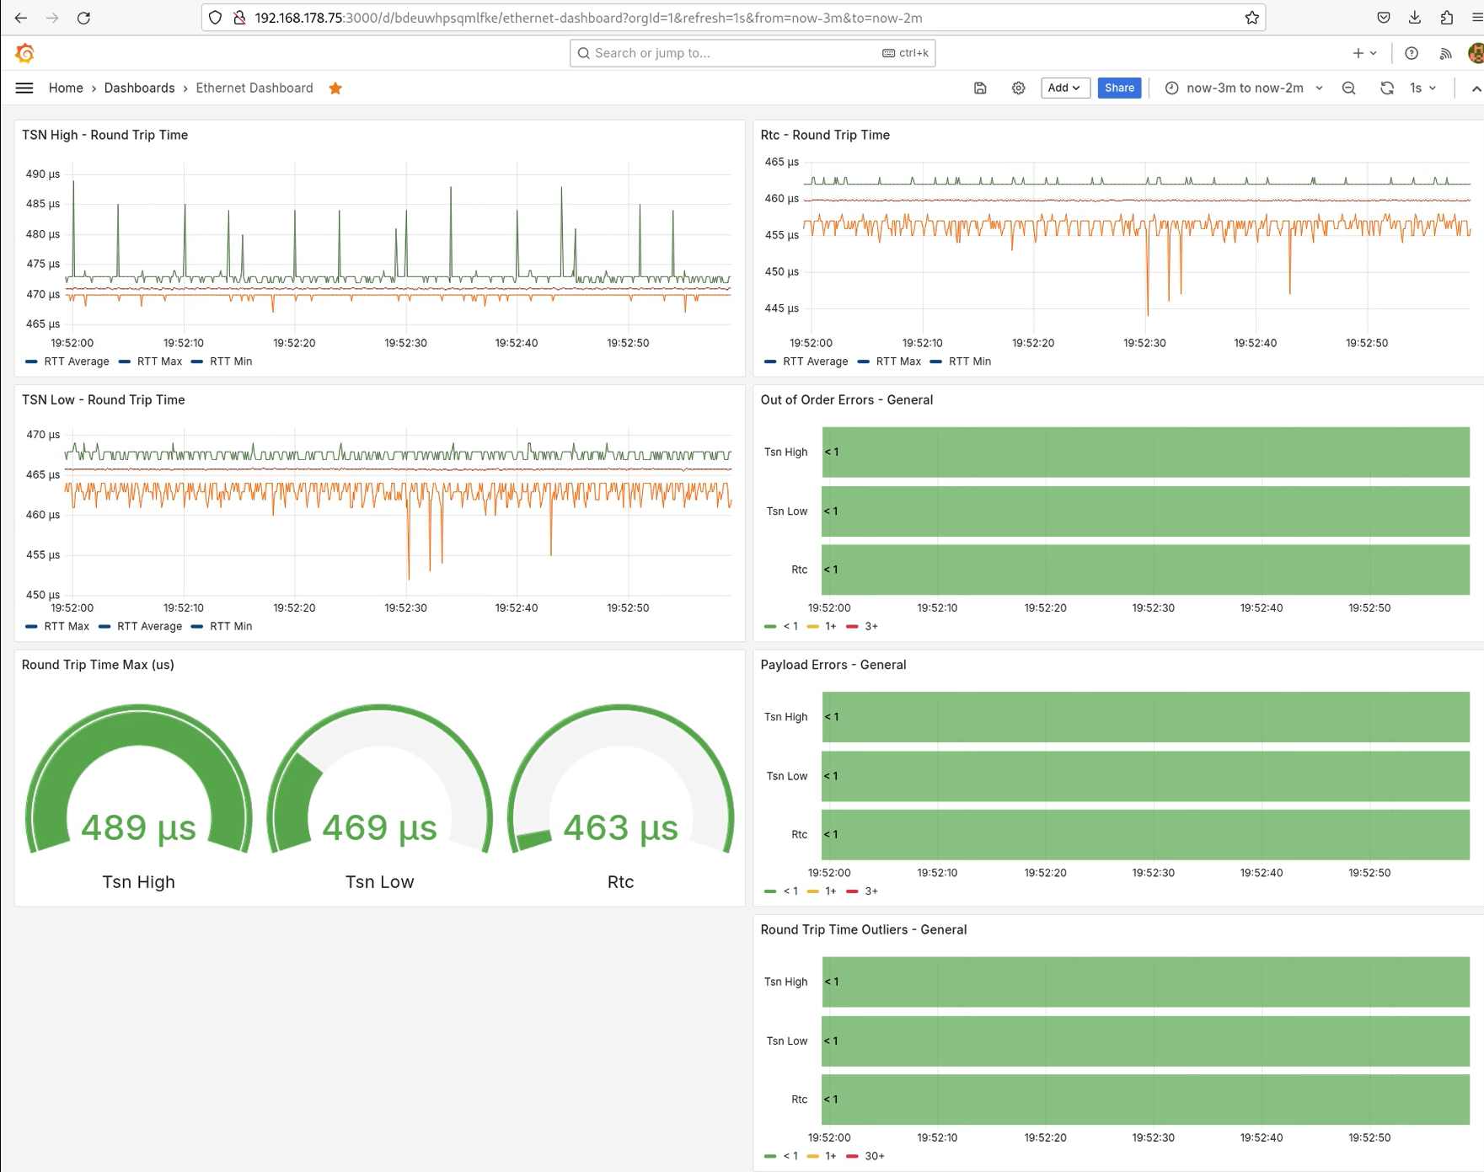
Task: Click the save dashboard icon
Action: click(x=980, y=88)
